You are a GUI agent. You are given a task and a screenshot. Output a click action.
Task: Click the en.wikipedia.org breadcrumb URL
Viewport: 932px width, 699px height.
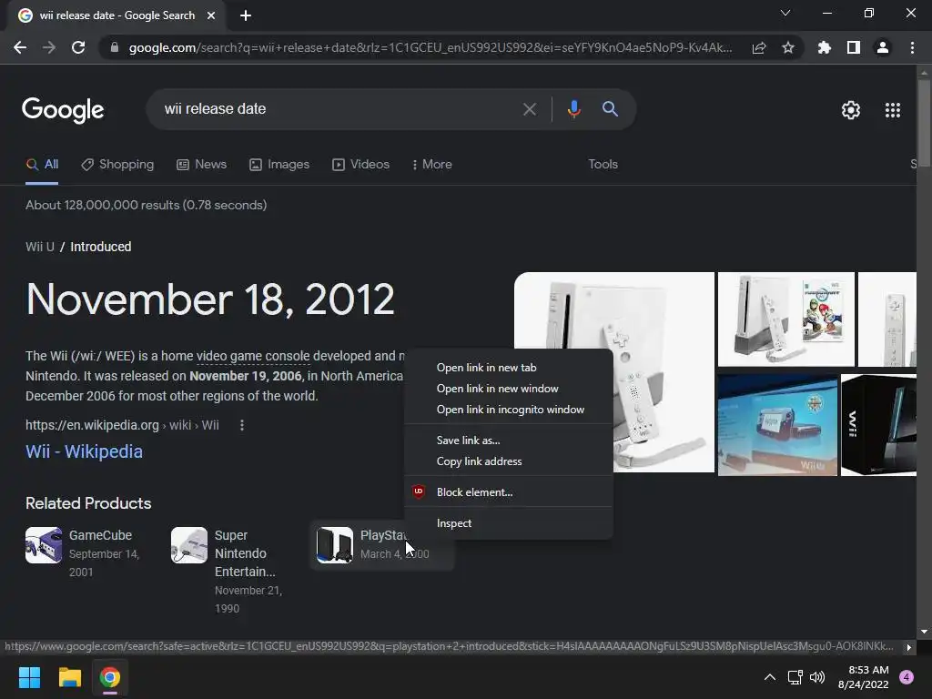pyautogui.click(x=123, y=425)
